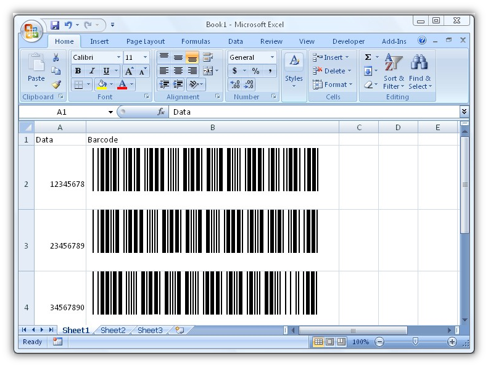Decrease indent in cell
Screen dimensions: 488x367
[x=164, y=85]
